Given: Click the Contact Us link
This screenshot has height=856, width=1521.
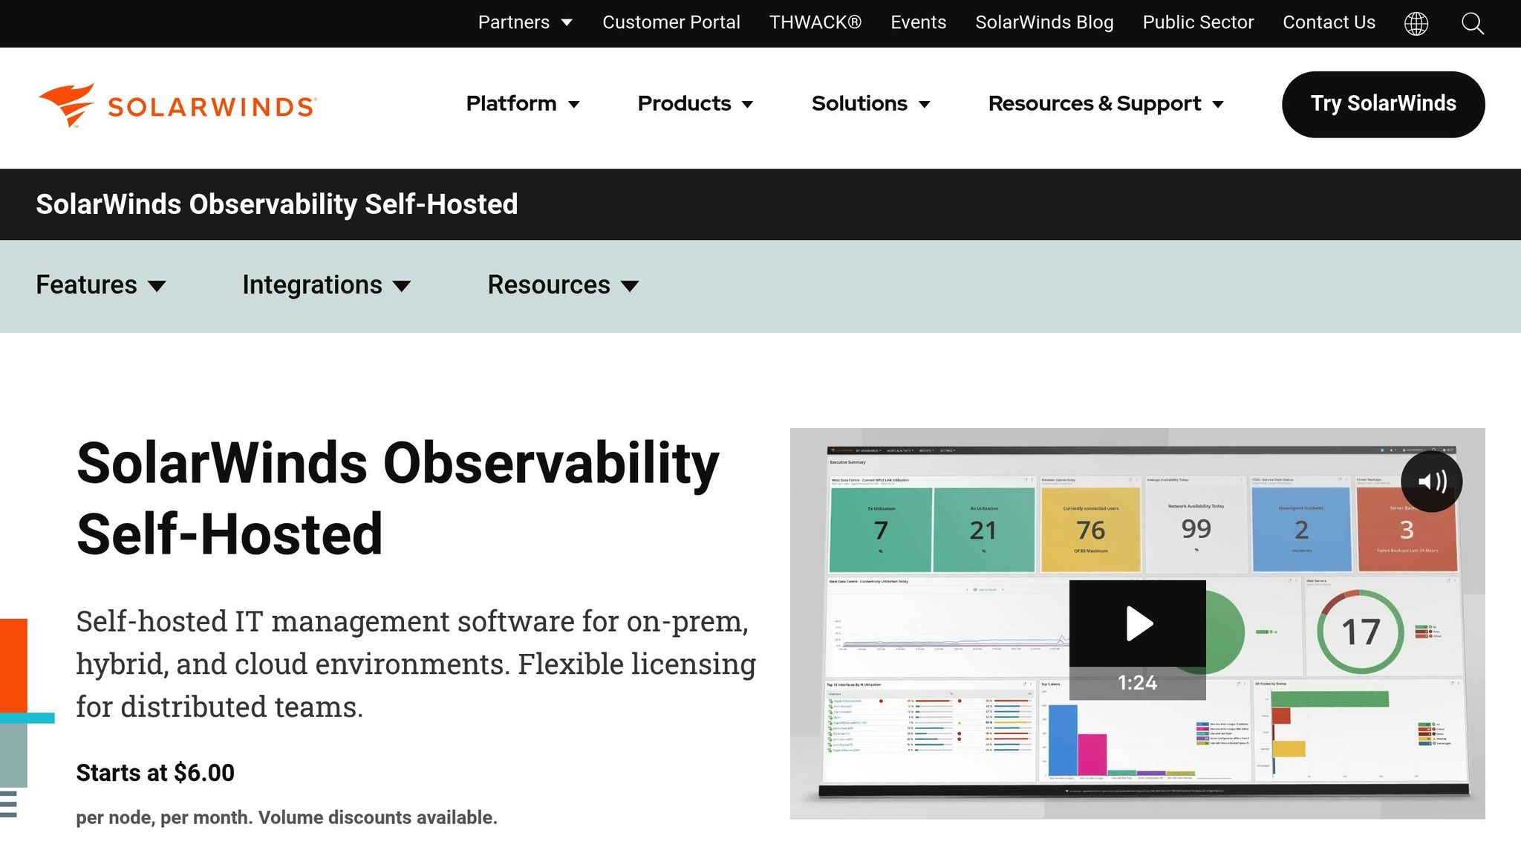Looking at the screenshot, I should tap(1329, 22).
